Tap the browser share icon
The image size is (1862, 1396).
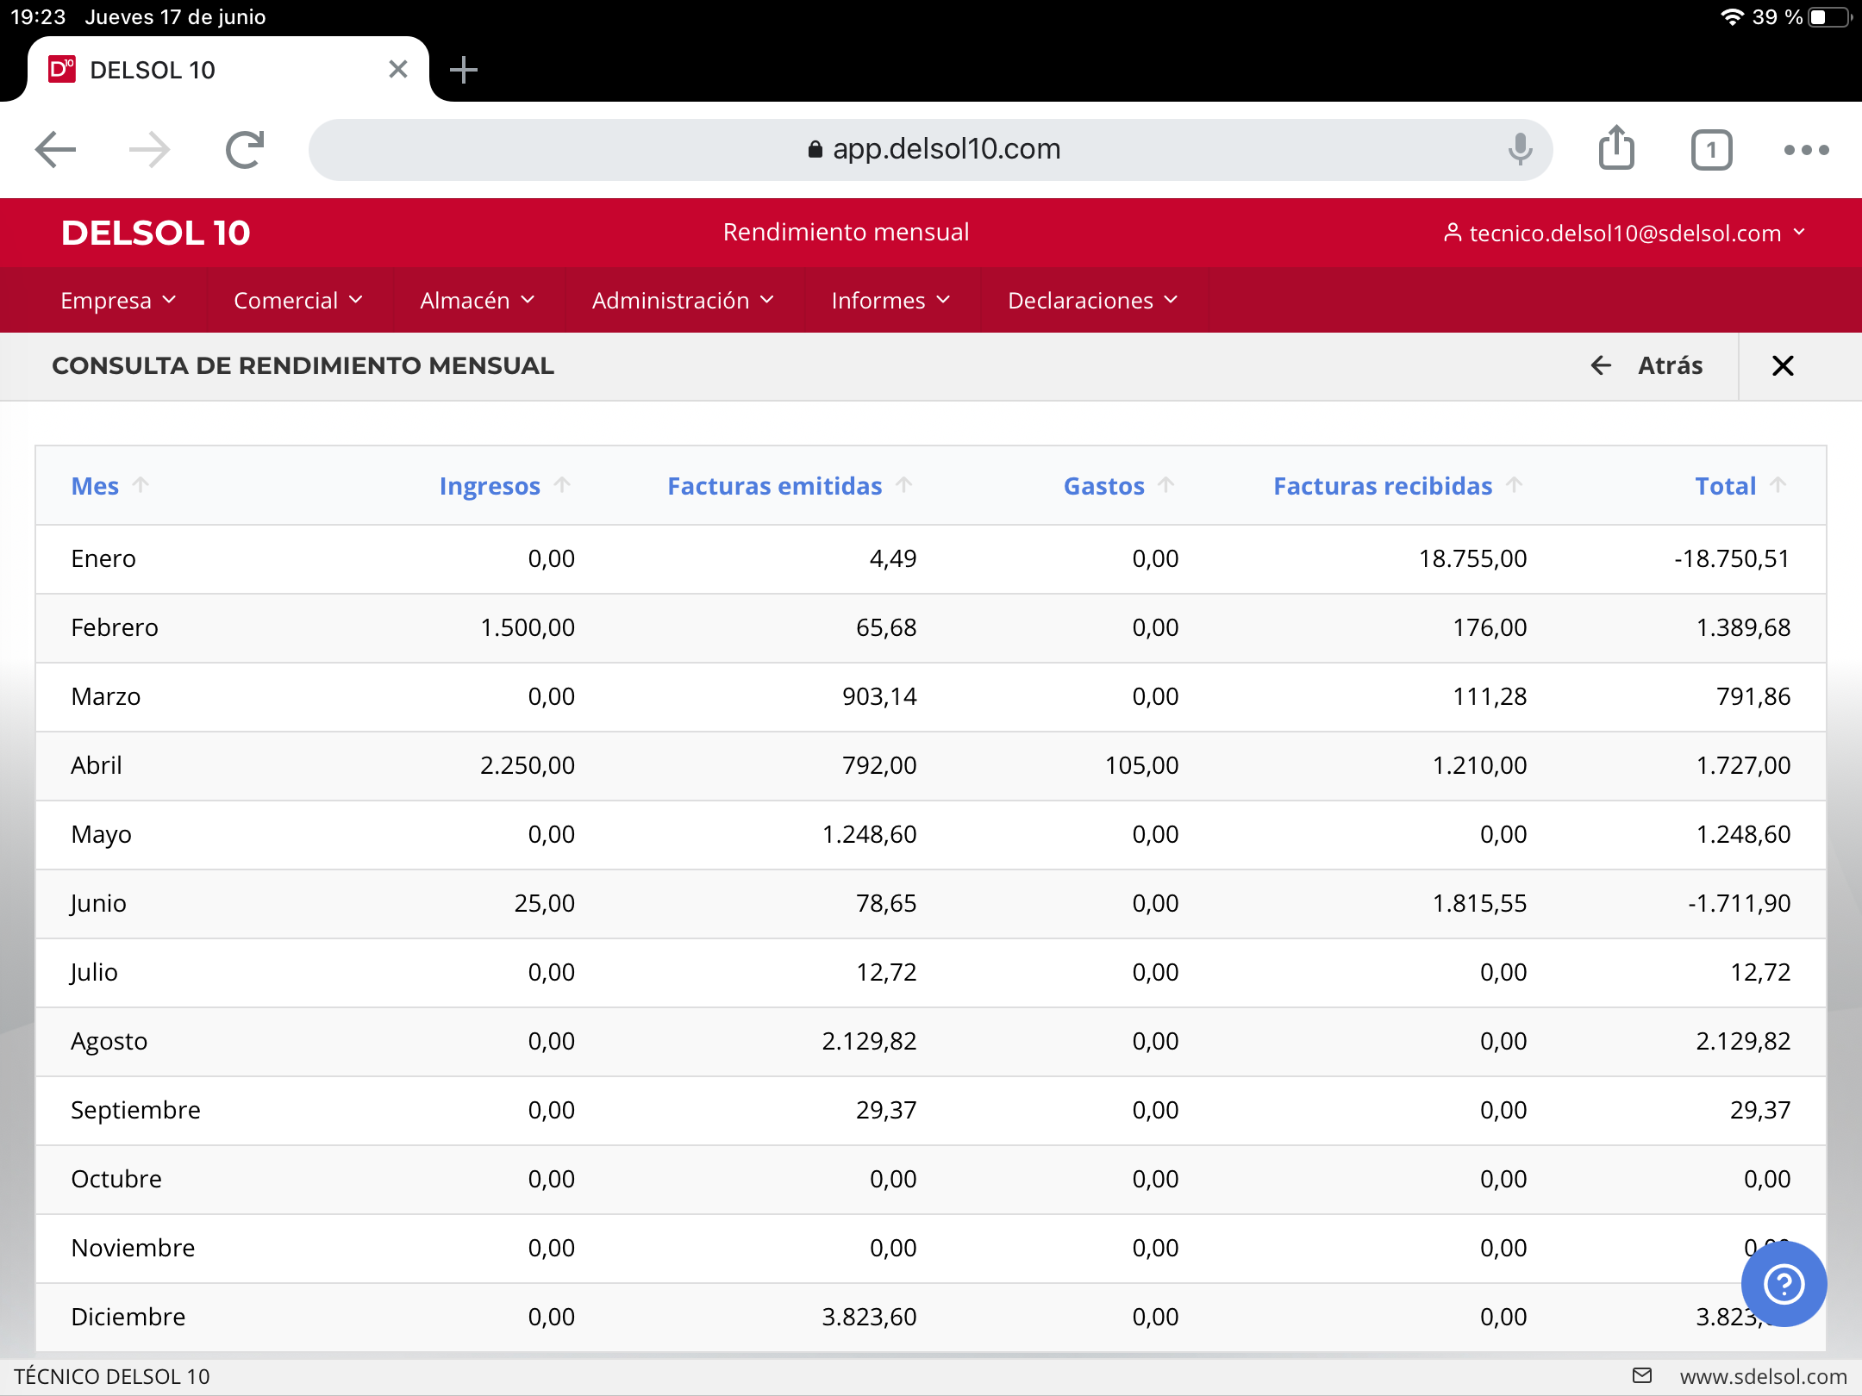(x=1616, y=149)
